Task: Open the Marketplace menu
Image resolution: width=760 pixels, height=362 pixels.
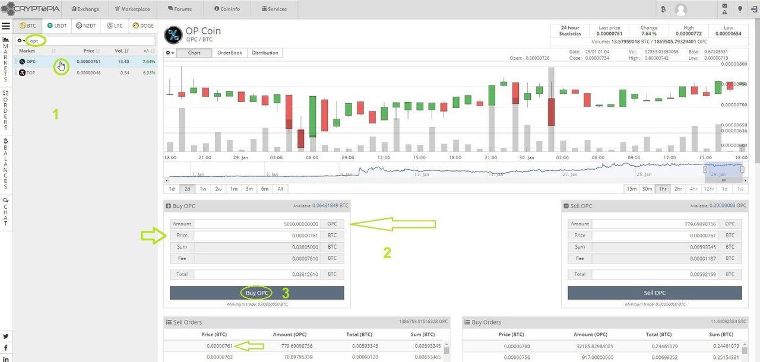Action: 132,9
